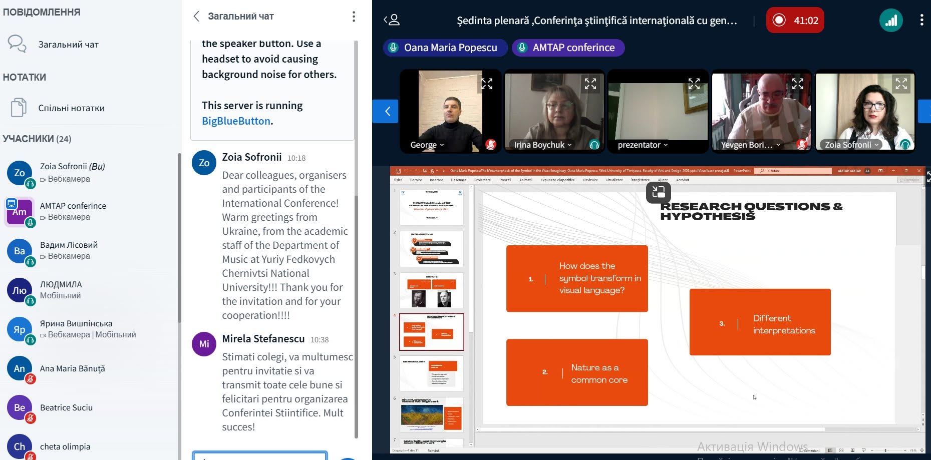Image resolution: width=931 pixels, height=460 pixels.
Task: Click AMTAP conferince talking indicator
Action: [568, 48]
